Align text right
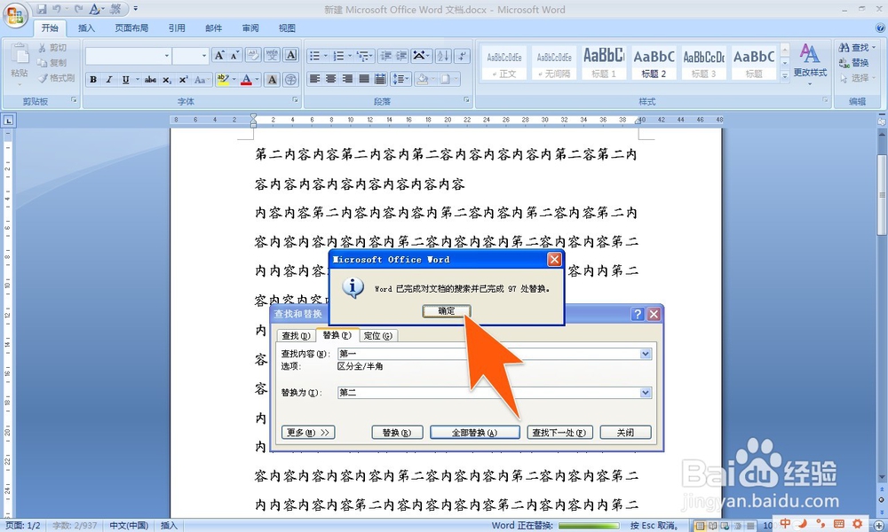The height and width of the screenshot is (532, 888). 347,79
